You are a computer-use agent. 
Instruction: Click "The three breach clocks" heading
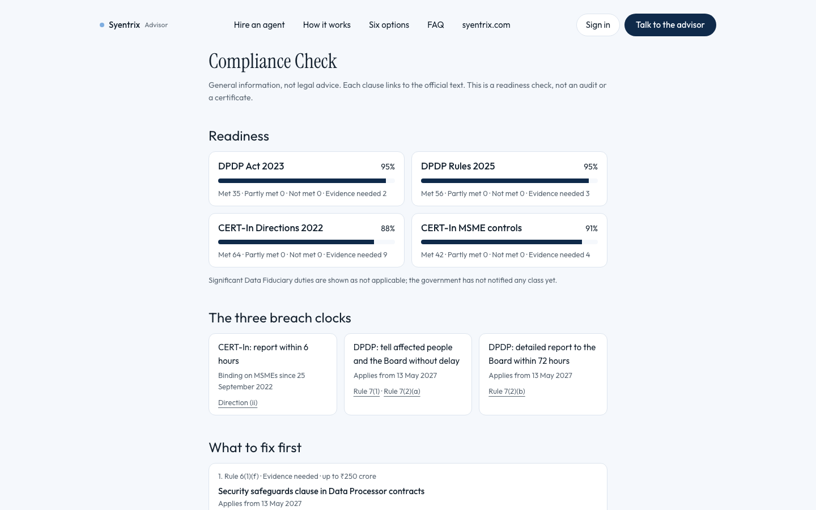279,318
